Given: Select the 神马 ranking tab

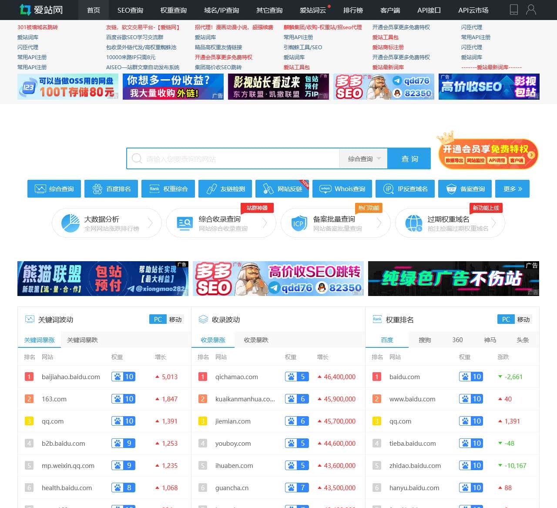Looking at the screenshot, I should tap(490, 340).
